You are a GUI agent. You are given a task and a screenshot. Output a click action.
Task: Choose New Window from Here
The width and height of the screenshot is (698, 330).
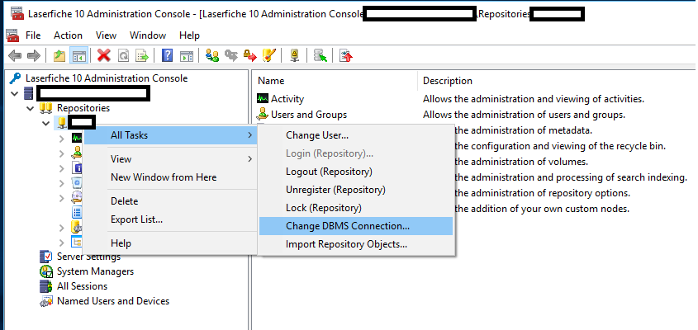tap(170, 177)
